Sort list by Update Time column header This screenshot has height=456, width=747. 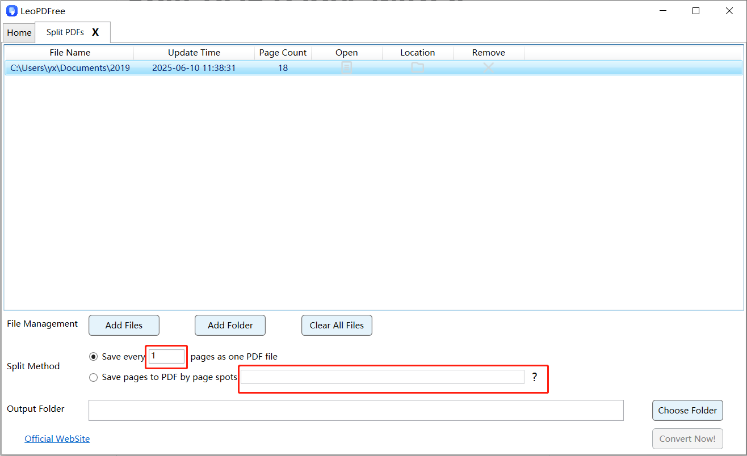coord(194,53)
